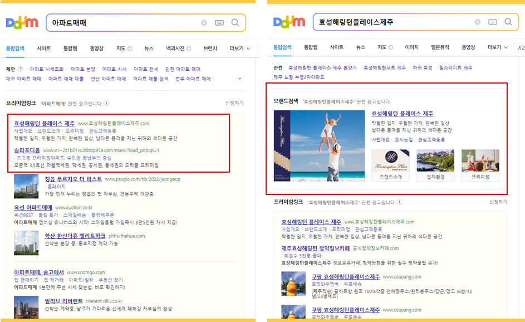This screenshot has width=525, height=322.
Task: Open the 브랜드소개 Harrington Place thumbnail
Action: [x=390, y=165]
